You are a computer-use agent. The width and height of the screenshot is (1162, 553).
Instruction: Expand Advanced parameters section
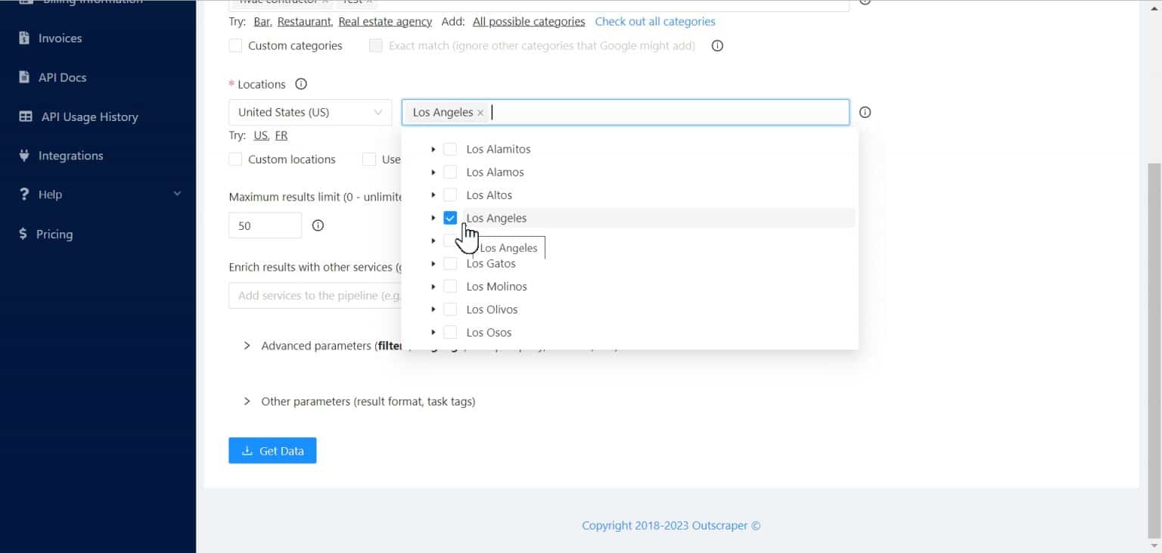[x=247, y=346]
